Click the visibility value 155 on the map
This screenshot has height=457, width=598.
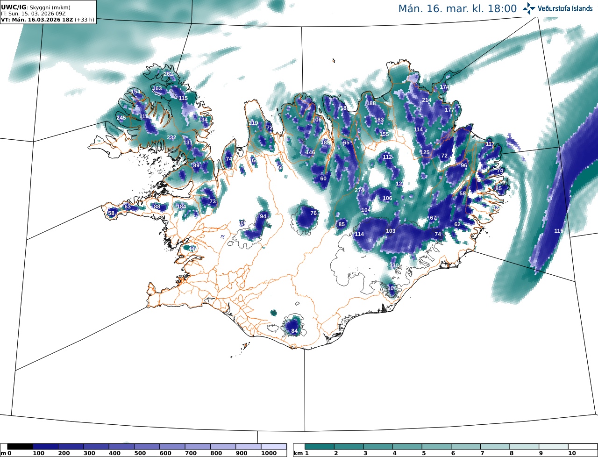coord(384,134)
